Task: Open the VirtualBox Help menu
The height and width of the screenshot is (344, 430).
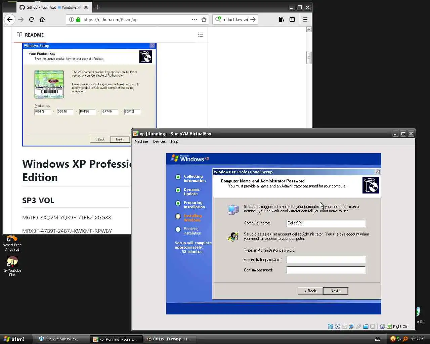Action: click(x=174, y=141)
